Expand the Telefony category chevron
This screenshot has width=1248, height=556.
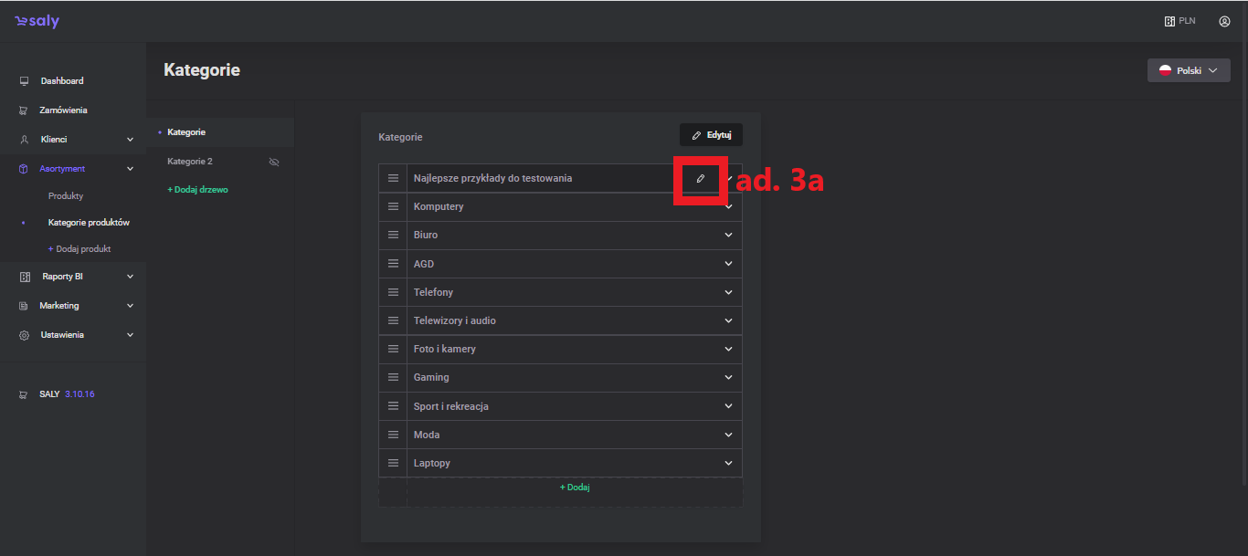(x=728, y=292)
